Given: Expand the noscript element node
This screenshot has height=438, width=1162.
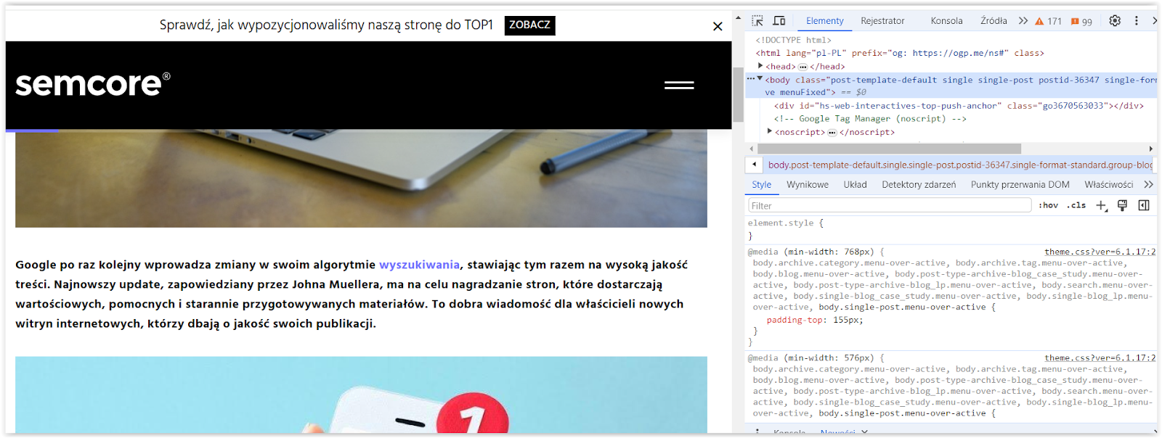Looking at the screenshot, I should (x=770, y=131).
